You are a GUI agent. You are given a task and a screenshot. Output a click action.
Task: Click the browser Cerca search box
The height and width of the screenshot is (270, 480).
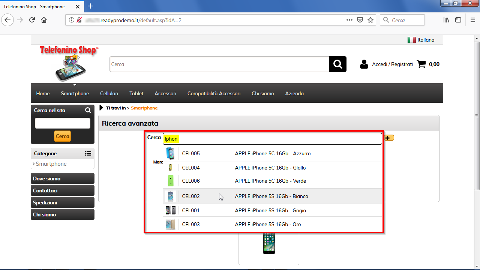click(402, 20)
